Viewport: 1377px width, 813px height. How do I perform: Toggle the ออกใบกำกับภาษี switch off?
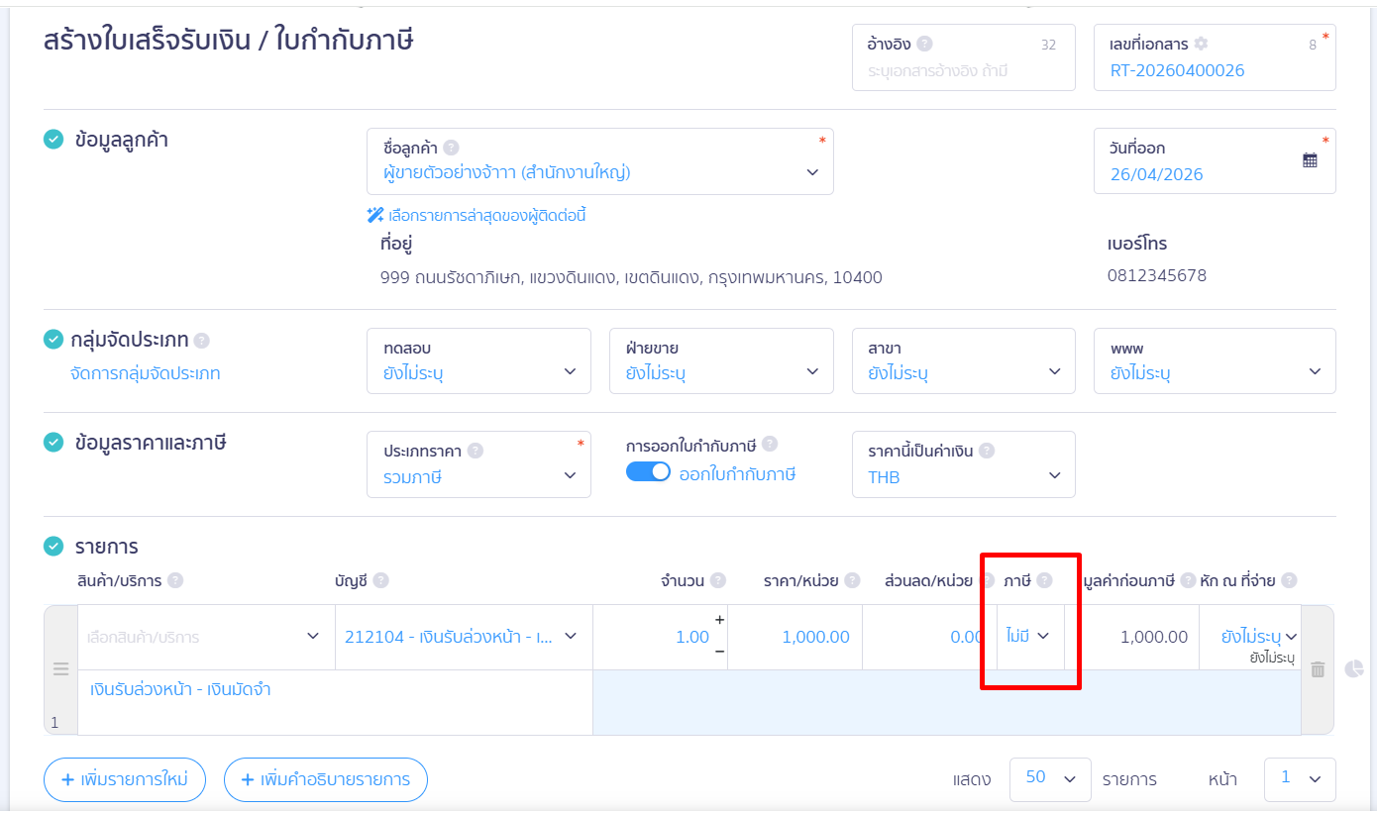pyautogui.click(x=648, y=472)
